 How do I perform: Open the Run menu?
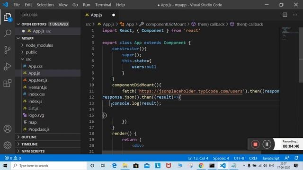pyautogui.click(x=86, y=5)
